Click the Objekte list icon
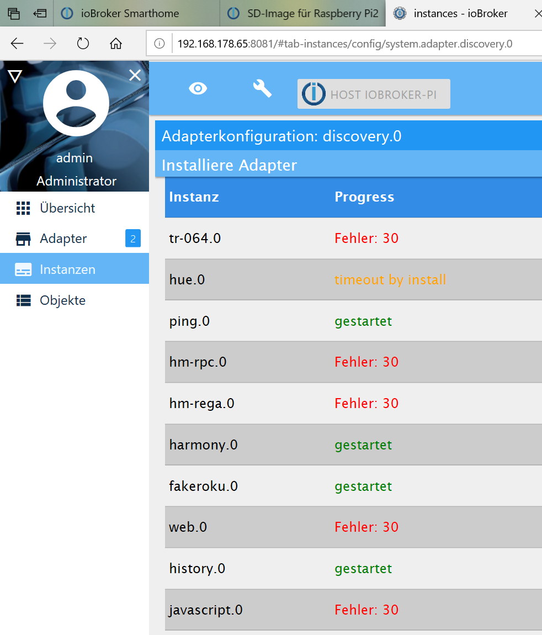 point(23,300)
